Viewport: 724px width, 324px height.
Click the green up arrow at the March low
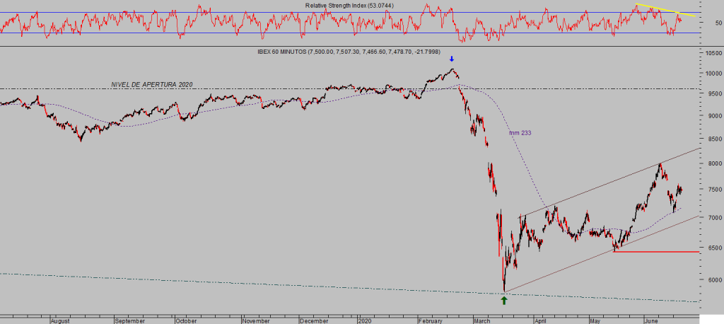(504, 301)
